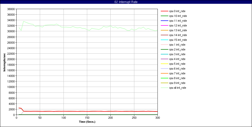The width and height of the screenshot is (252, 127).
Task: Click the cpu 11 int_rate blue swatch
Action: click(x=165, y=21)
